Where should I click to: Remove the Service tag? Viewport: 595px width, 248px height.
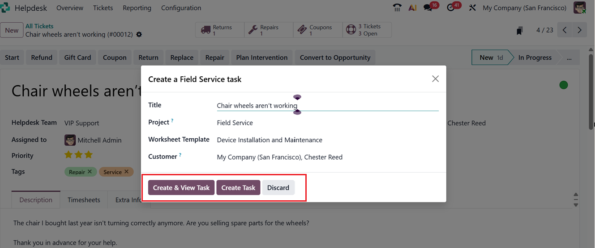[x=127, y=172]
